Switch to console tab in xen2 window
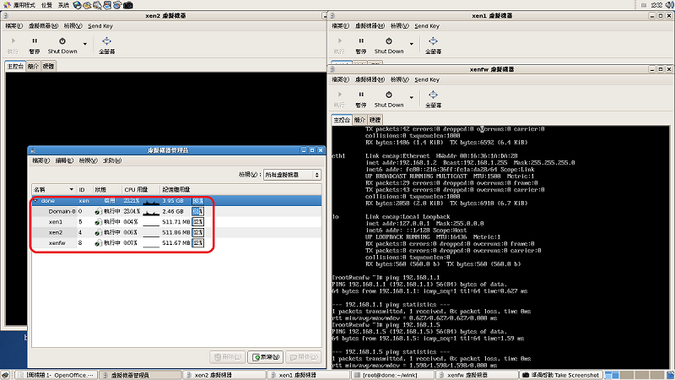Screen dimensions: 675x380 (15, 67)
